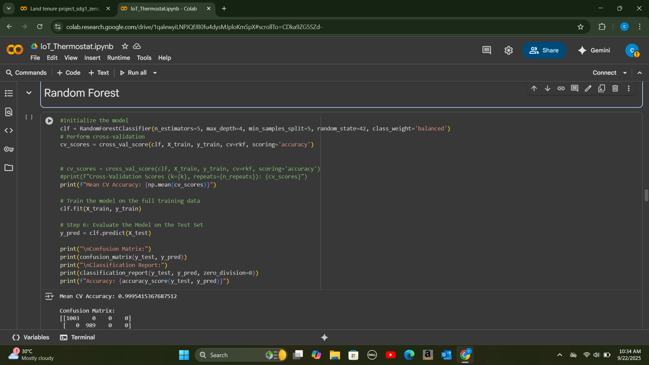Image resolution: width=649 pixels, height=365 pixels.
Task: Collapse the Random Forest section
Action: pyautogui.click(x=29, y=93)
